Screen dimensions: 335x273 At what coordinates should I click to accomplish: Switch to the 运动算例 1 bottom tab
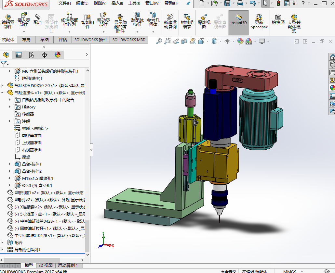point(68,266)
